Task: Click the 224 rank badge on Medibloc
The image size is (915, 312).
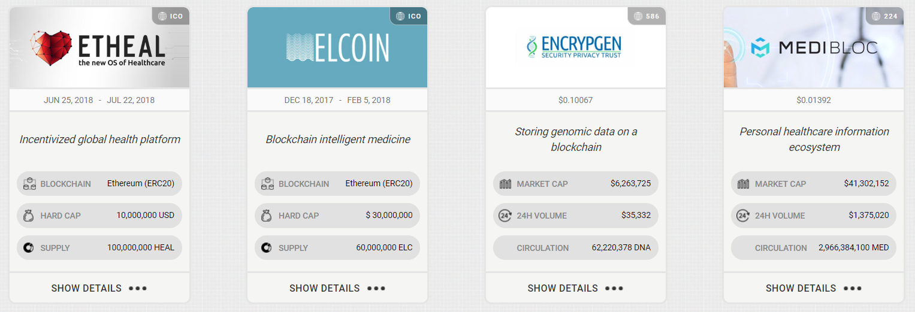Action: (885, 16)
